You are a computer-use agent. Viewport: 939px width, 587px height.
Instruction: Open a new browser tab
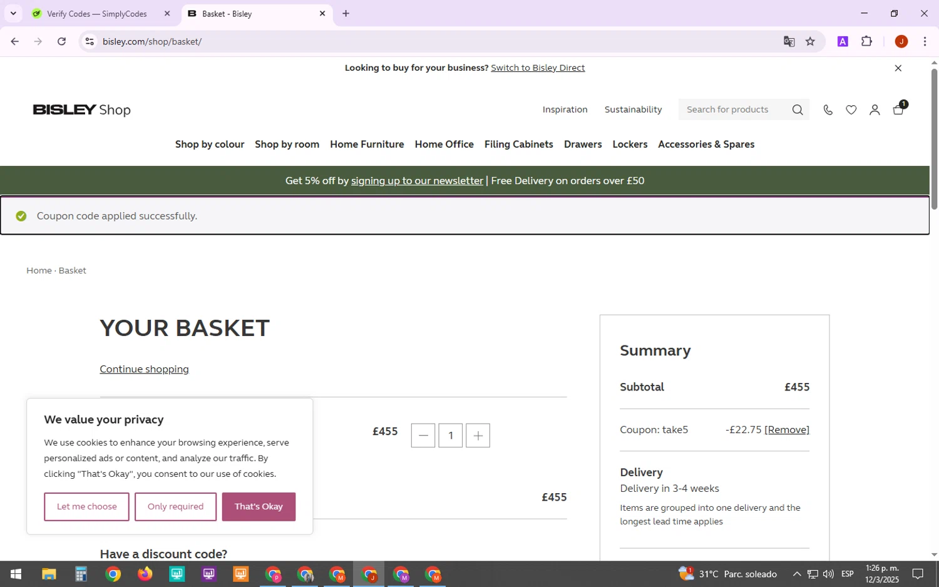[346, 13]
